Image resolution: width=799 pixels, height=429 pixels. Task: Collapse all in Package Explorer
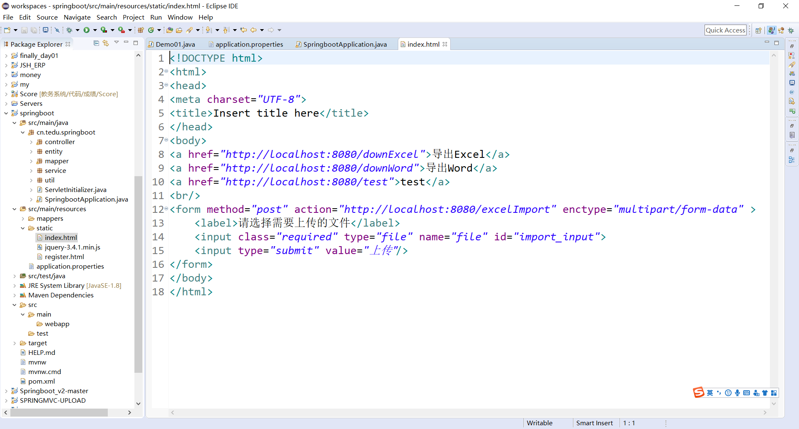click(x=97, y=43)
